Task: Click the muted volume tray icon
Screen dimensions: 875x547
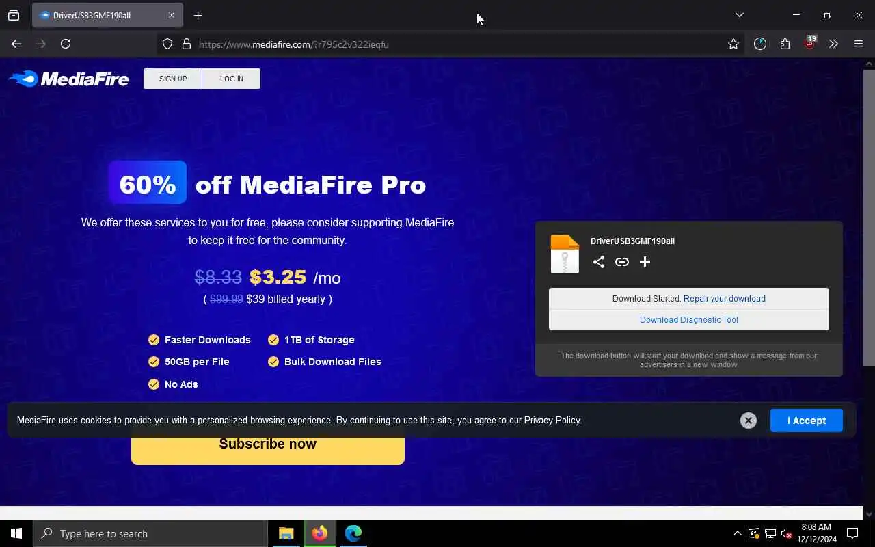Action: (x=786, y=533)
